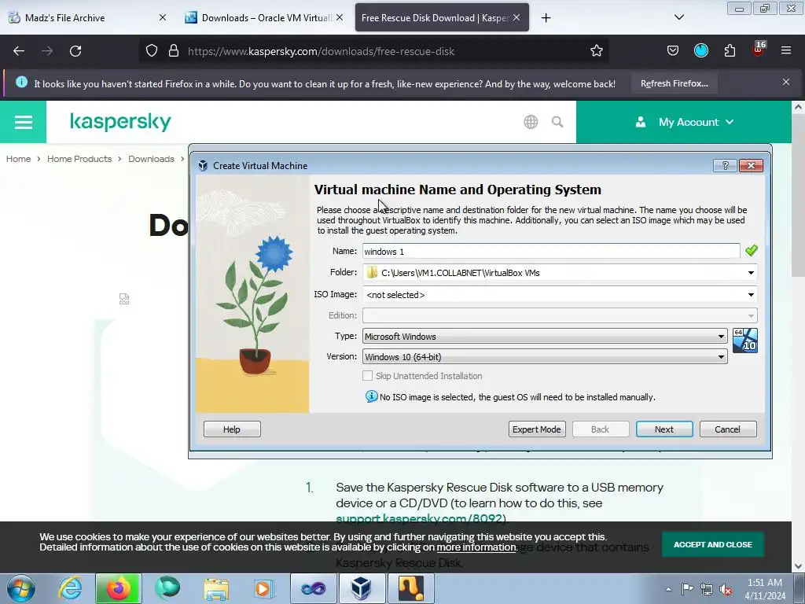Open the Downloads breadcrumb link
Image resolution: width=805 pixels, height=604 pixels.
151,159
